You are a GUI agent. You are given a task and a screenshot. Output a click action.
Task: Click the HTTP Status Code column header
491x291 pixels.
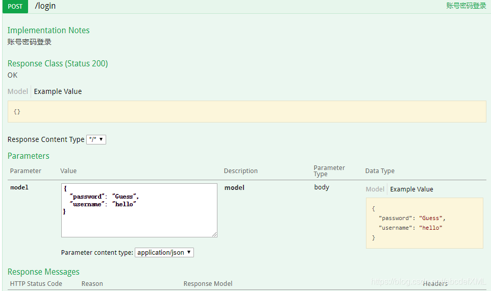click(x=36, y=283)
